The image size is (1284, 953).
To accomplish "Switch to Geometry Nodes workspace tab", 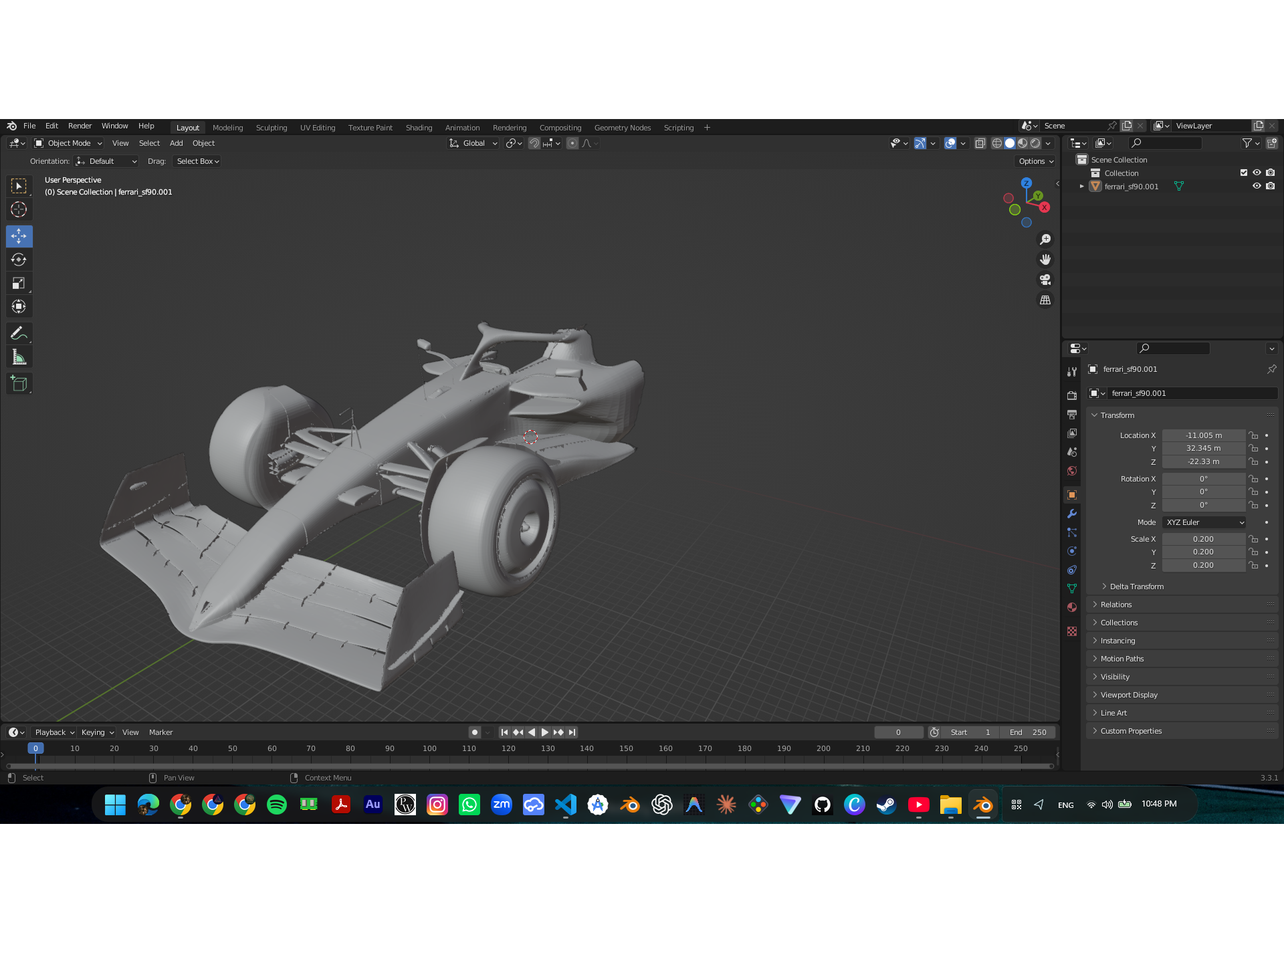I will 623,128.
